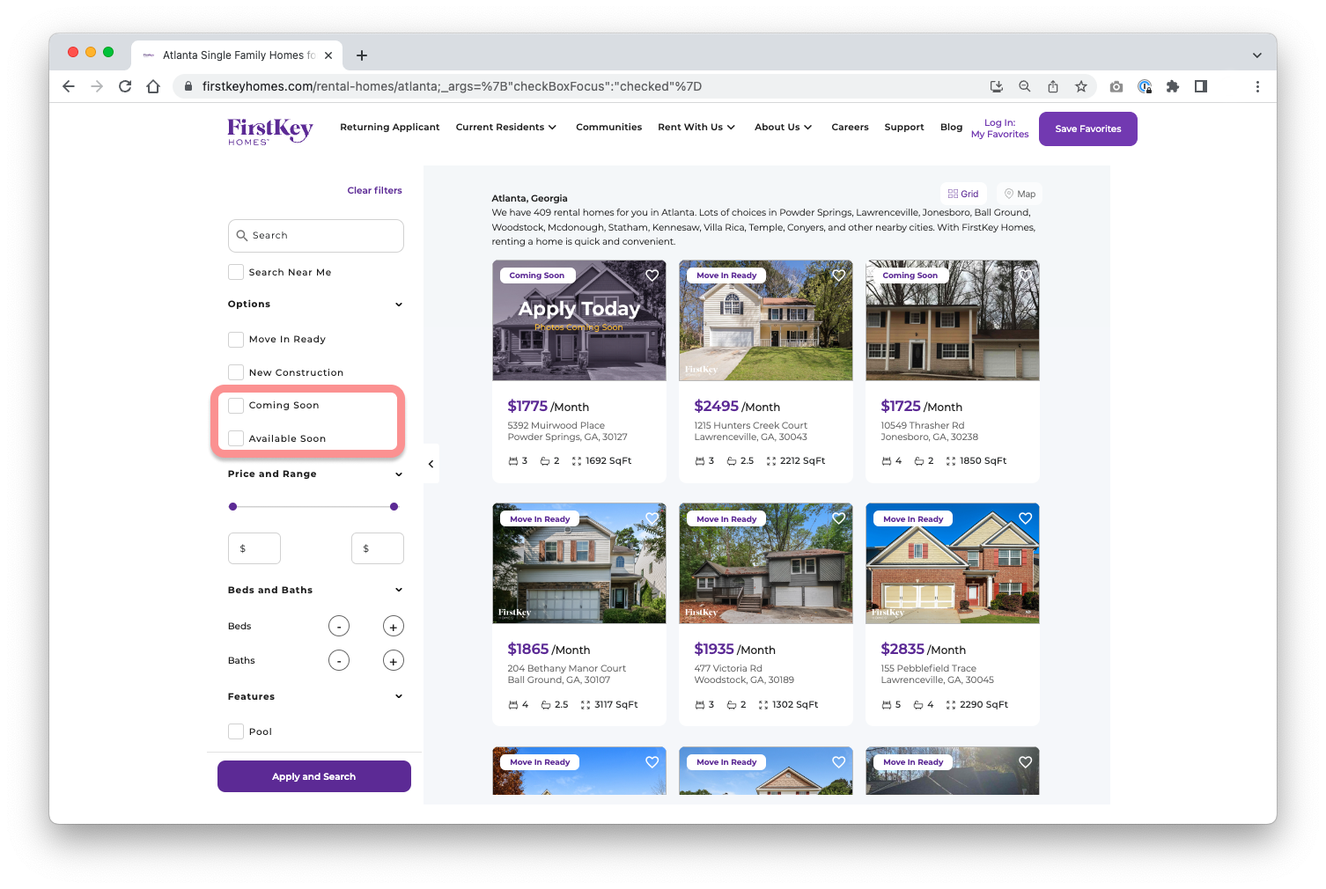This screenshot has height=889, width=1326.
Task: Reload the page in the browser
Action: click(x=125, y=86)
